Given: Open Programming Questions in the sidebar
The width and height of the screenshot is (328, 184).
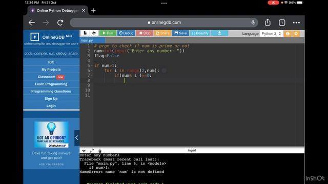Looking at the screenshot, I should coord(51,91).
